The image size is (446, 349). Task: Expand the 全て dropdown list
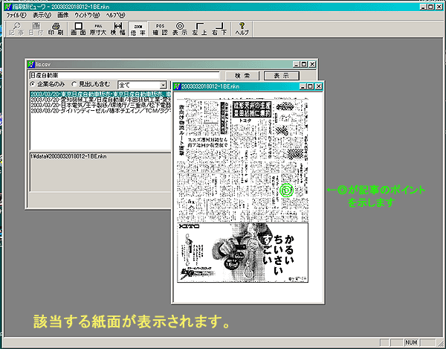161,86
